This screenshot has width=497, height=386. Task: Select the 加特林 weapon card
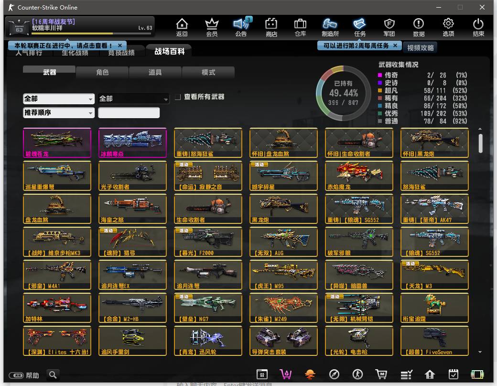pos(57,308)
